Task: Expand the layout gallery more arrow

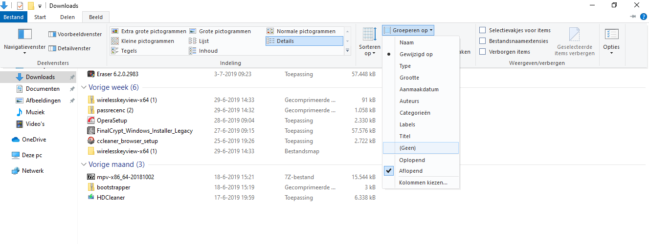Action: pyautogui.click(x=348, y=51)
